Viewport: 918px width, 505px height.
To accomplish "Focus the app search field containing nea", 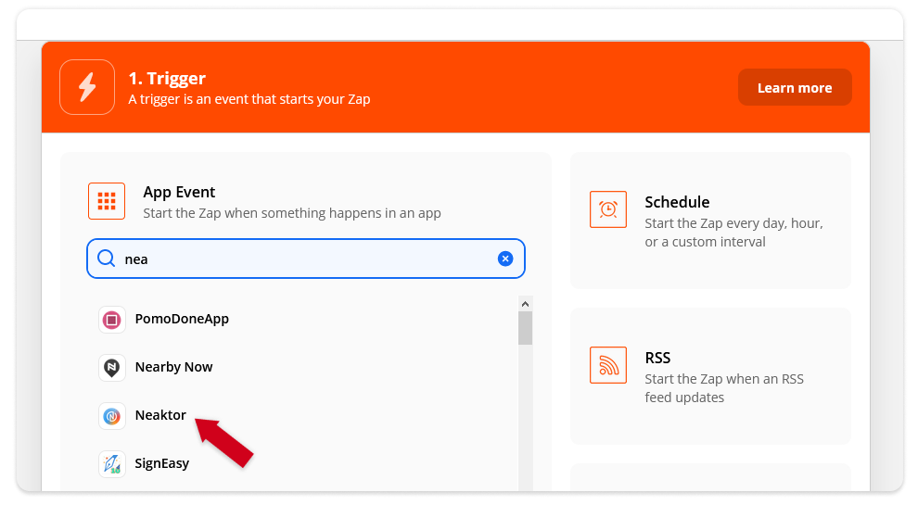I will [x=306, y=259].
